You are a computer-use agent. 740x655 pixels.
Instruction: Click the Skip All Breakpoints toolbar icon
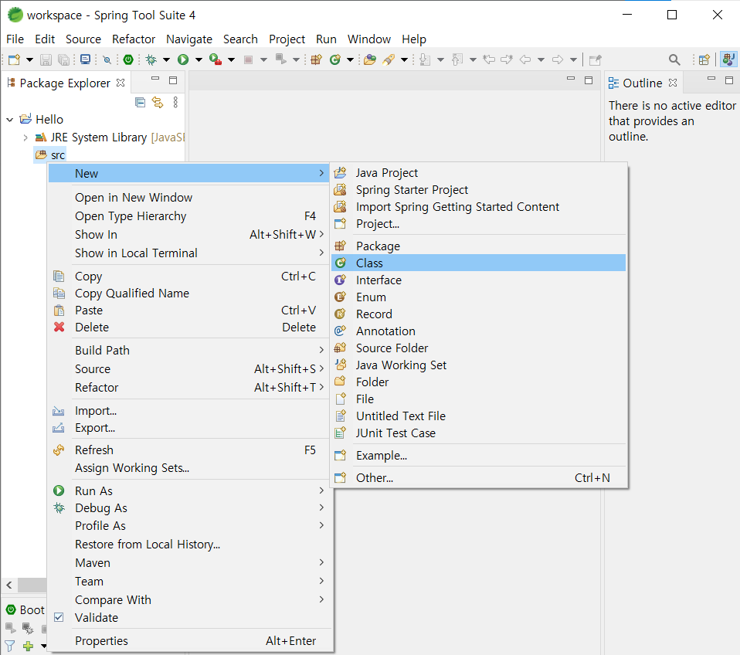coord(107,59)
